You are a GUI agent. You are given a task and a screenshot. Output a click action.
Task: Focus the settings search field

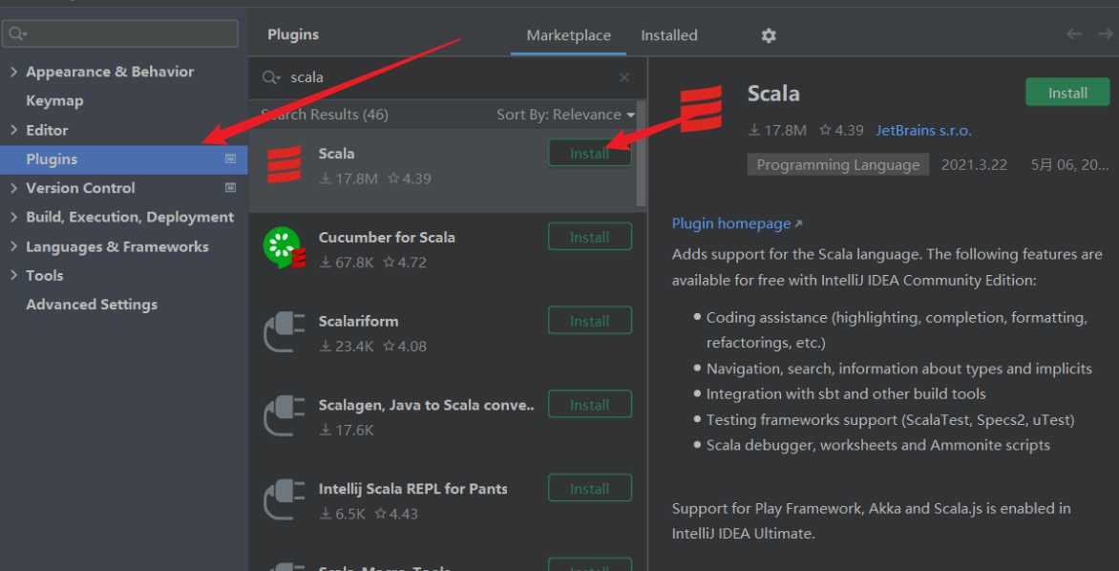coord(120,34)
